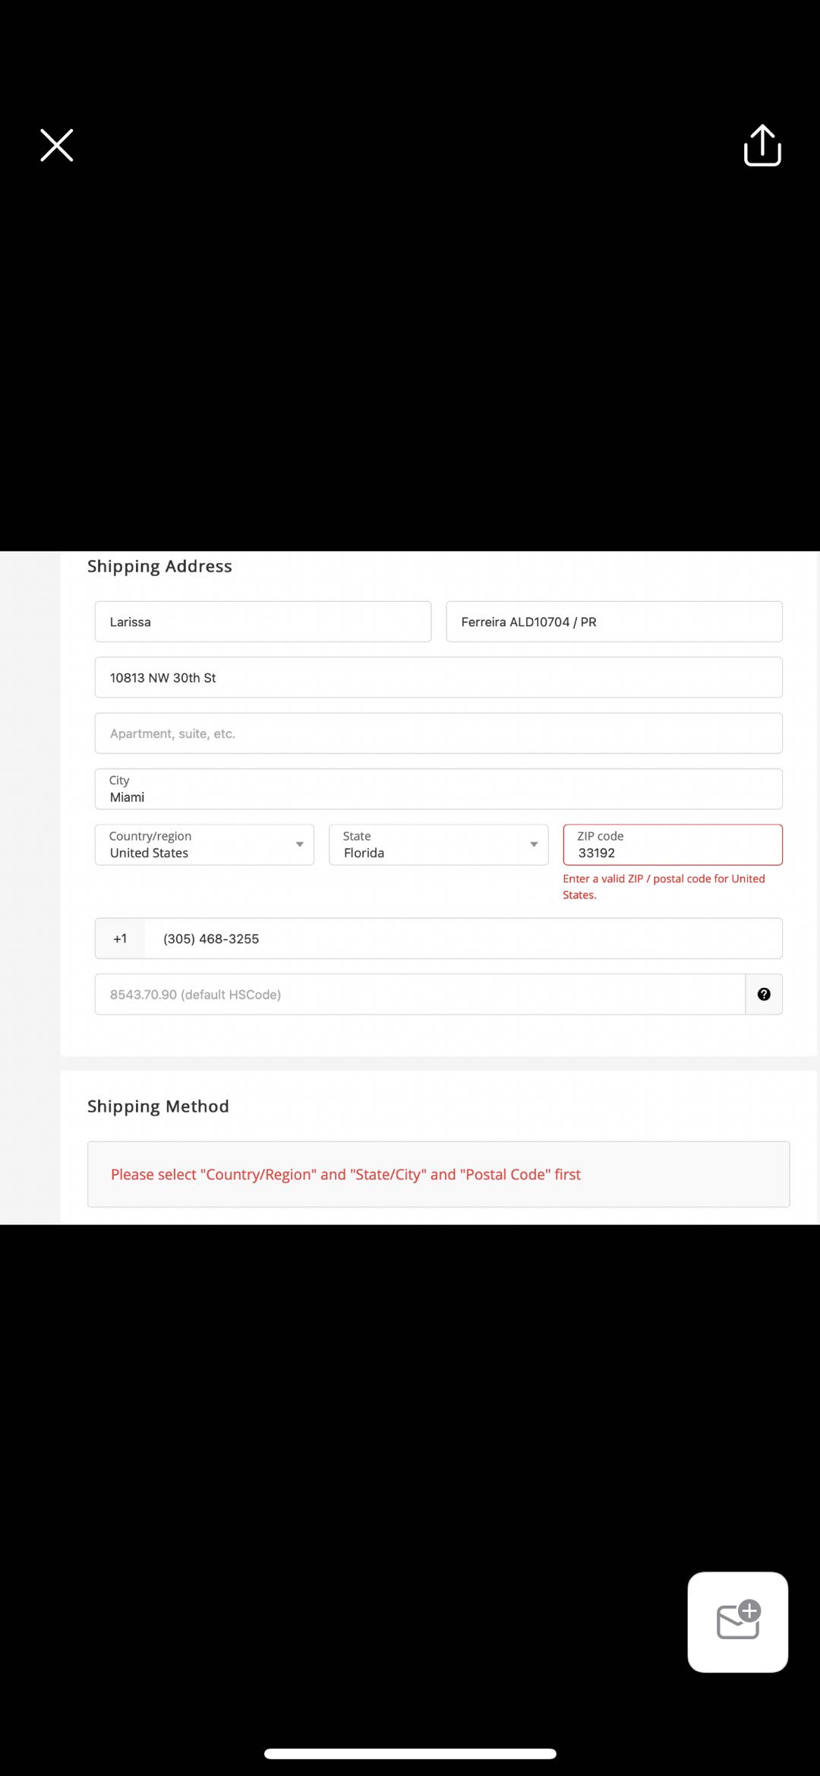This screenshot has width=820, height=1776.
Task: Click the phone number field (305) 468-3255
Action: coord(463,939)
